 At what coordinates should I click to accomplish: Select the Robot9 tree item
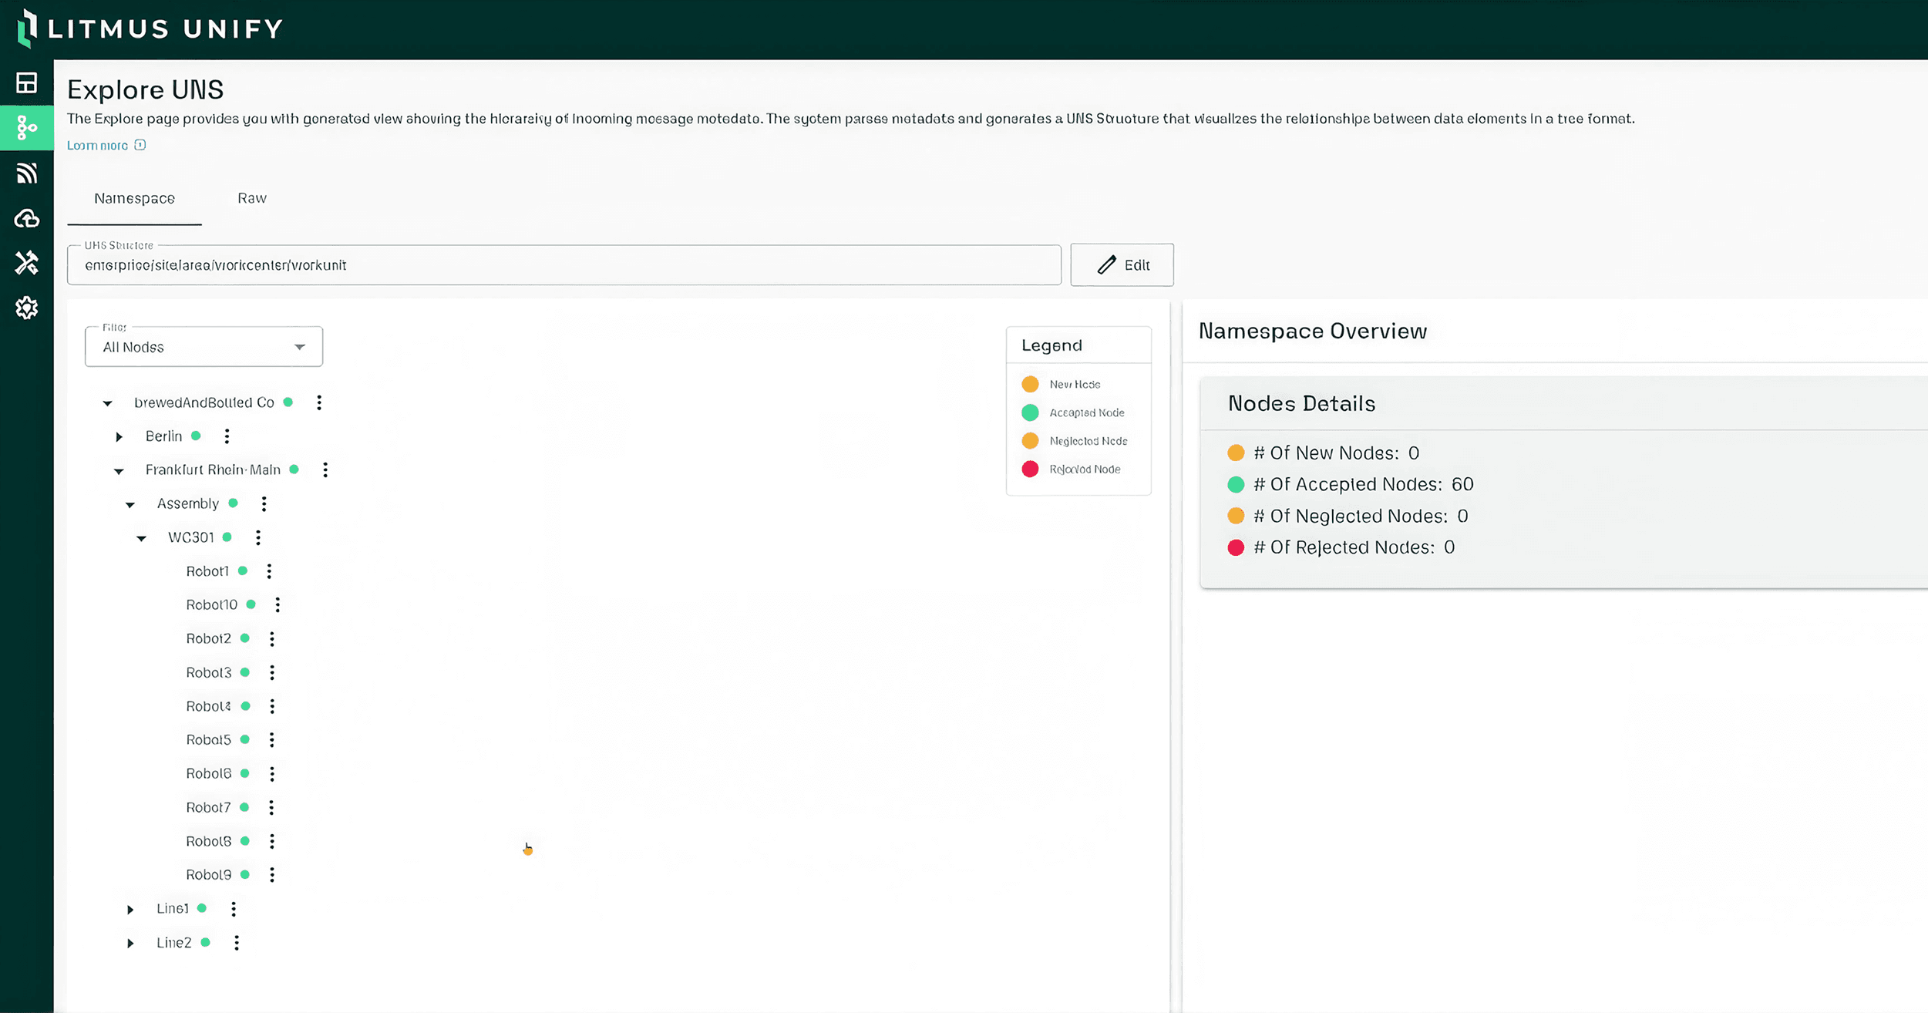[208, 875]
